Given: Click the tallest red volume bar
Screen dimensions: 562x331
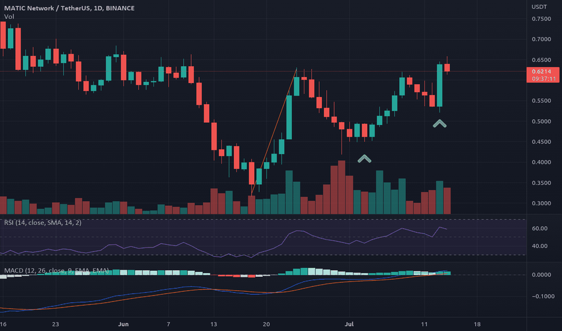Looking at the screenshot, I should pos(341,188).
